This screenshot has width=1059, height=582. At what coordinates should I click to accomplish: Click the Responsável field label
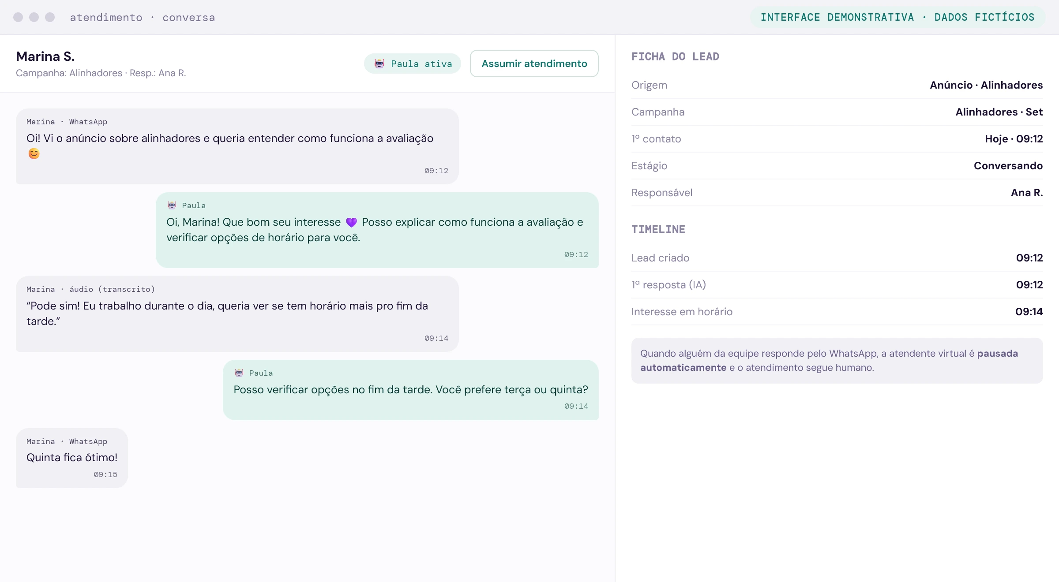662,193
